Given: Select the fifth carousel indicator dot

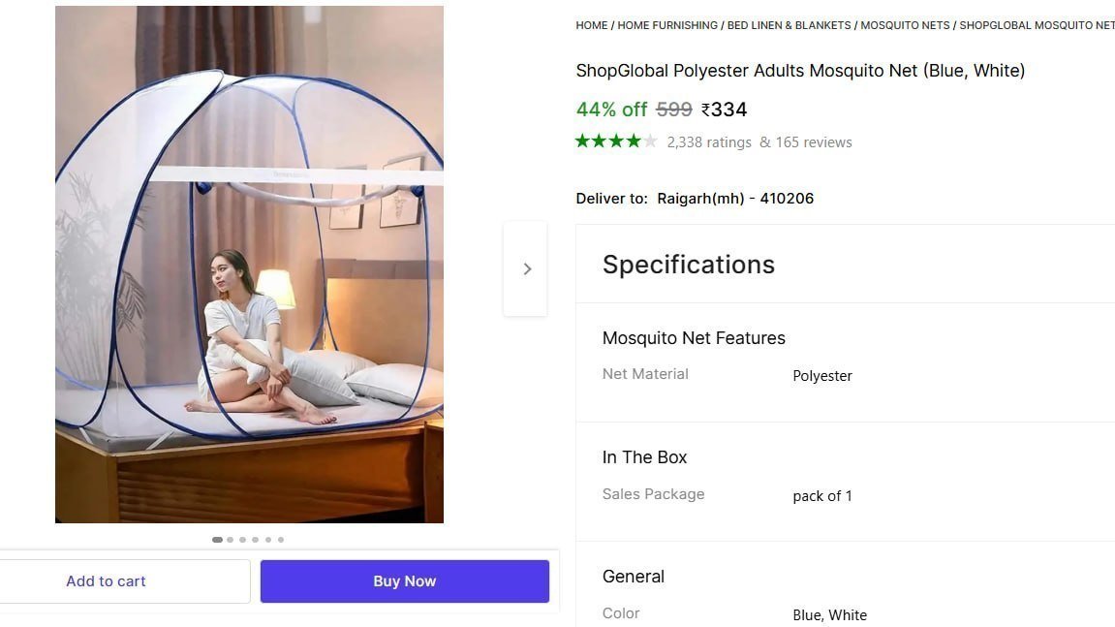Looking at the screenshot, I should pyautogui.click(x=268, y=540).
